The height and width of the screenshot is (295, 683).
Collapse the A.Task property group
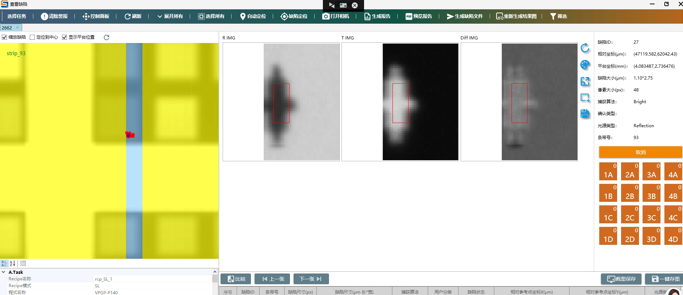[4, 272]
